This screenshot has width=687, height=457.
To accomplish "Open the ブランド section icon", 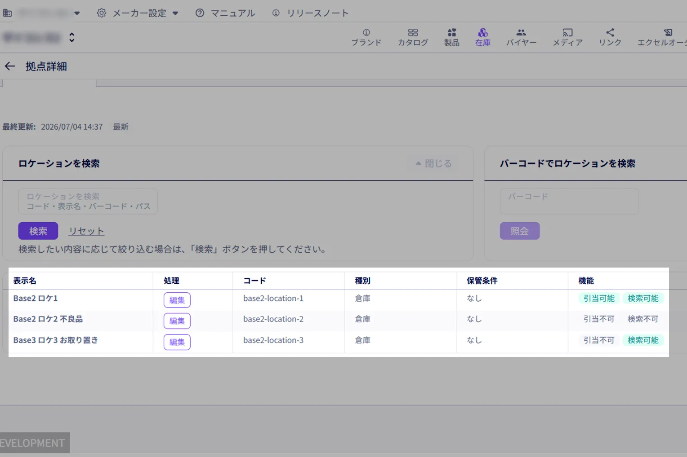I will click(366, 32).
